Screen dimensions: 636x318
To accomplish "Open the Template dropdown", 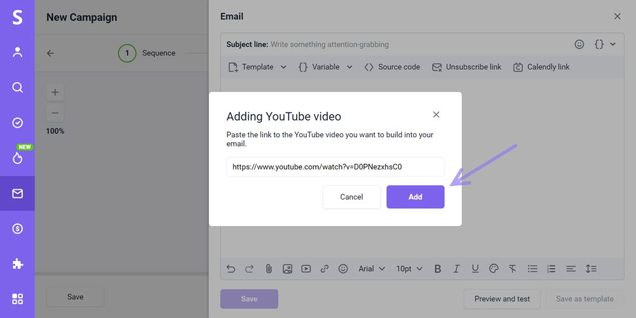I will click(257, 67).
